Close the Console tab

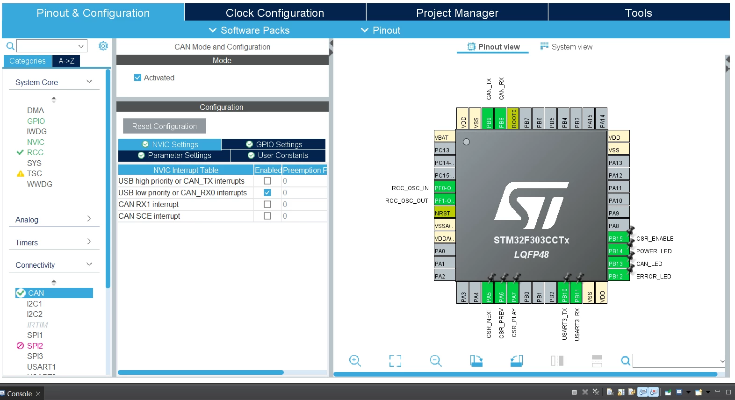click(38, 394)
